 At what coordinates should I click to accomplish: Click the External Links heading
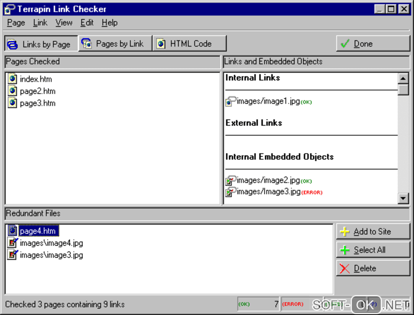click(x=254, y=123)
